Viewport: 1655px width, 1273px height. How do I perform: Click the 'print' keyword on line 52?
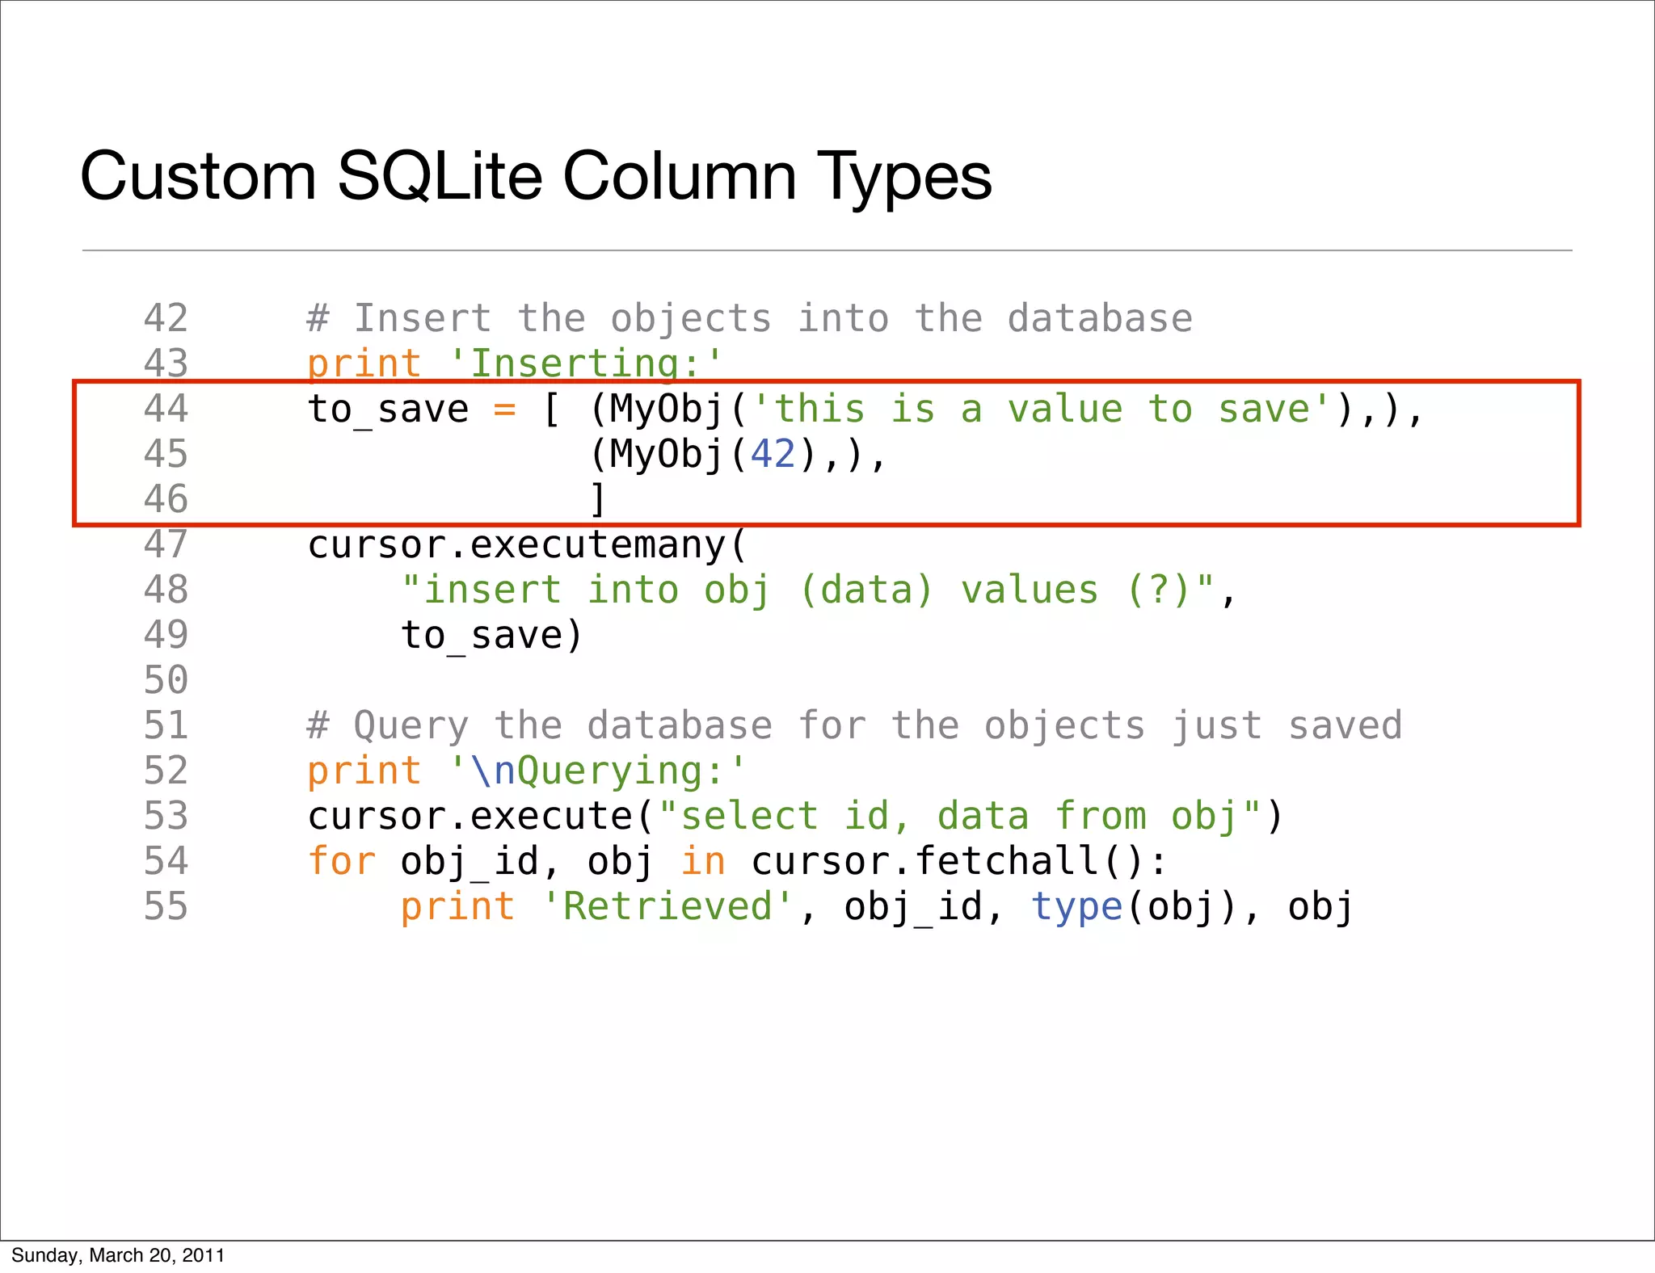click(364, 772)
